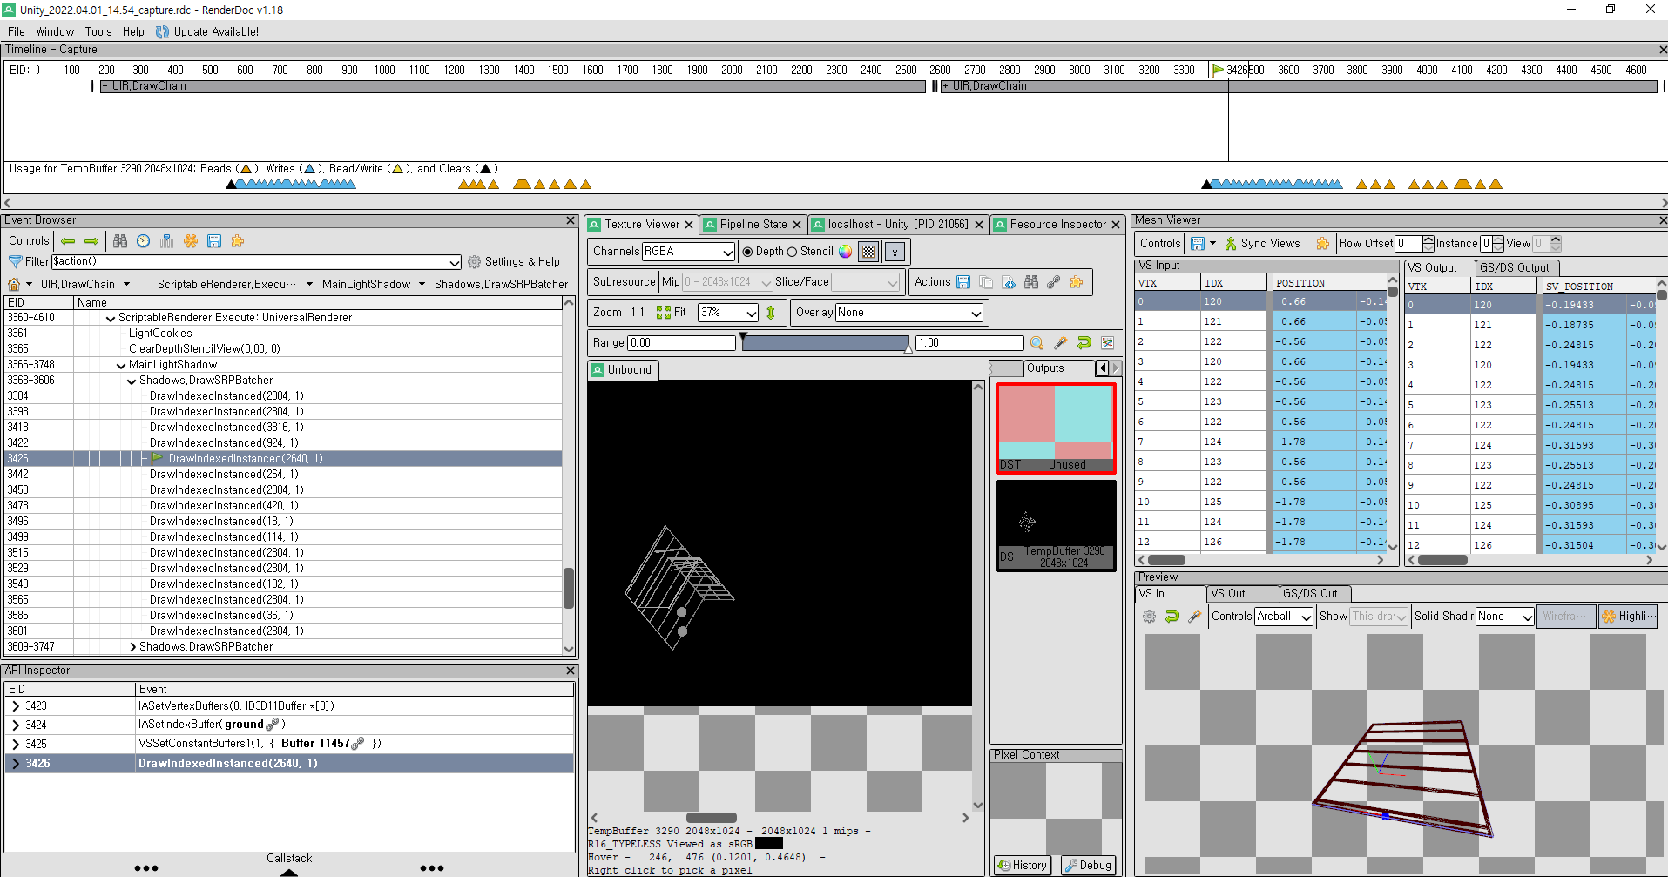Image resolution: width=1668 pixels, height=877 pixels.
Task: Click the binoculars find icon in Event Browser
Action: [x=120, y=241]
